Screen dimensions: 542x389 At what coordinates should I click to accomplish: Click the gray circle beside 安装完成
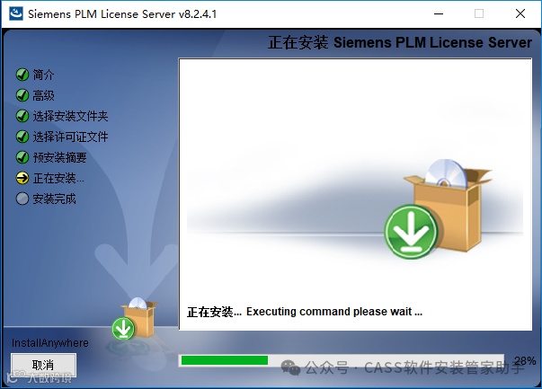[x=22, y=199]
